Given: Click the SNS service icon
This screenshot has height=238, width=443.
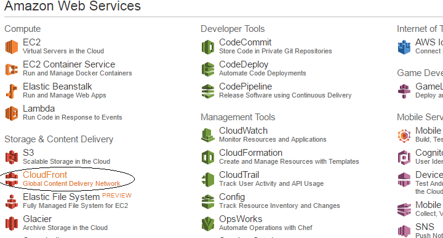Looking at the screenshot, I should [x=404, y=231].
